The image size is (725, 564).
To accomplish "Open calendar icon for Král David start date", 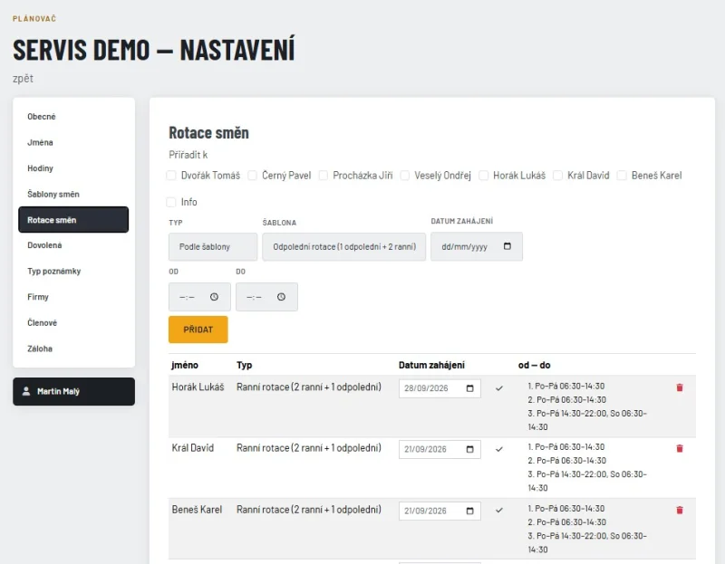I will (x=469, y=449).
